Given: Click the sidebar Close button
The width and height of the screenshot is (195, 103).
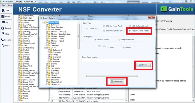Looking at the screenshot, I should coord(6,46).
